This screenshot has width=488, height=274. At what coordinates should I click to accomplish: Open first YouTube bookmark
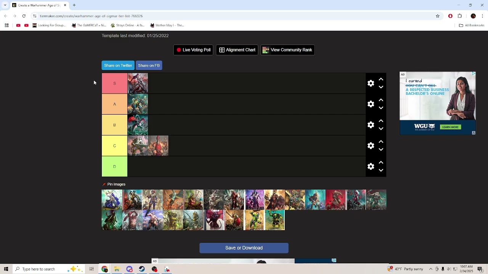click(18, 25)
